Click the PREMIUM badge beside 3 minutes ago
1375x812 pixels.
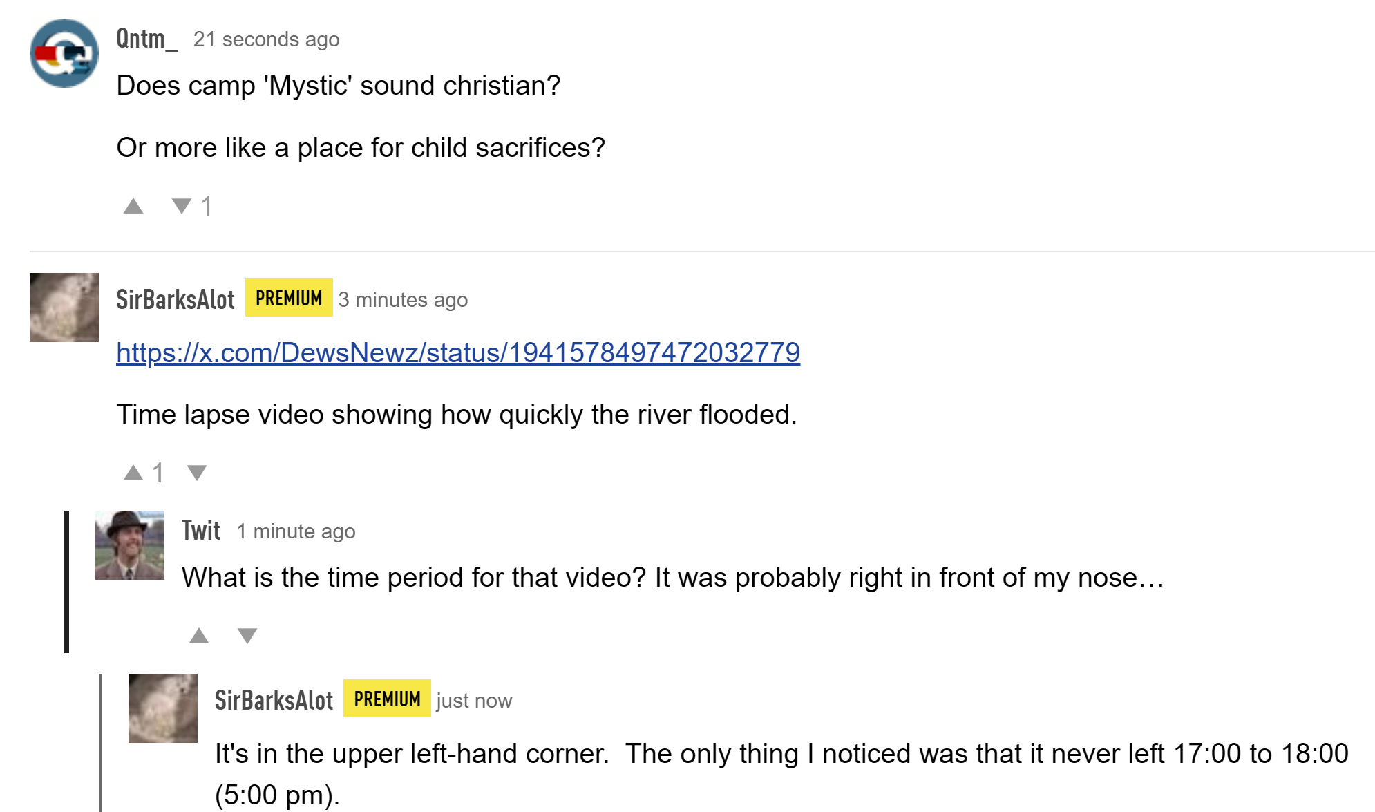pos(289,298)
